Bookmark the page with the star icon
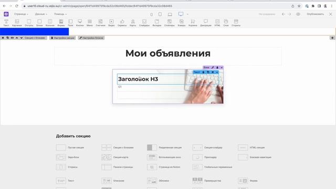Image resolution: width=336 pixels, height=189 pixels. 299,6
